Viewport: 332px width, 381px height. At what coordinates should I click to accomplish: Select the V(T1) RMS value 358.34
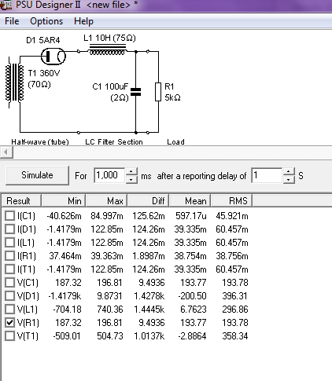[x=234, y=336]
